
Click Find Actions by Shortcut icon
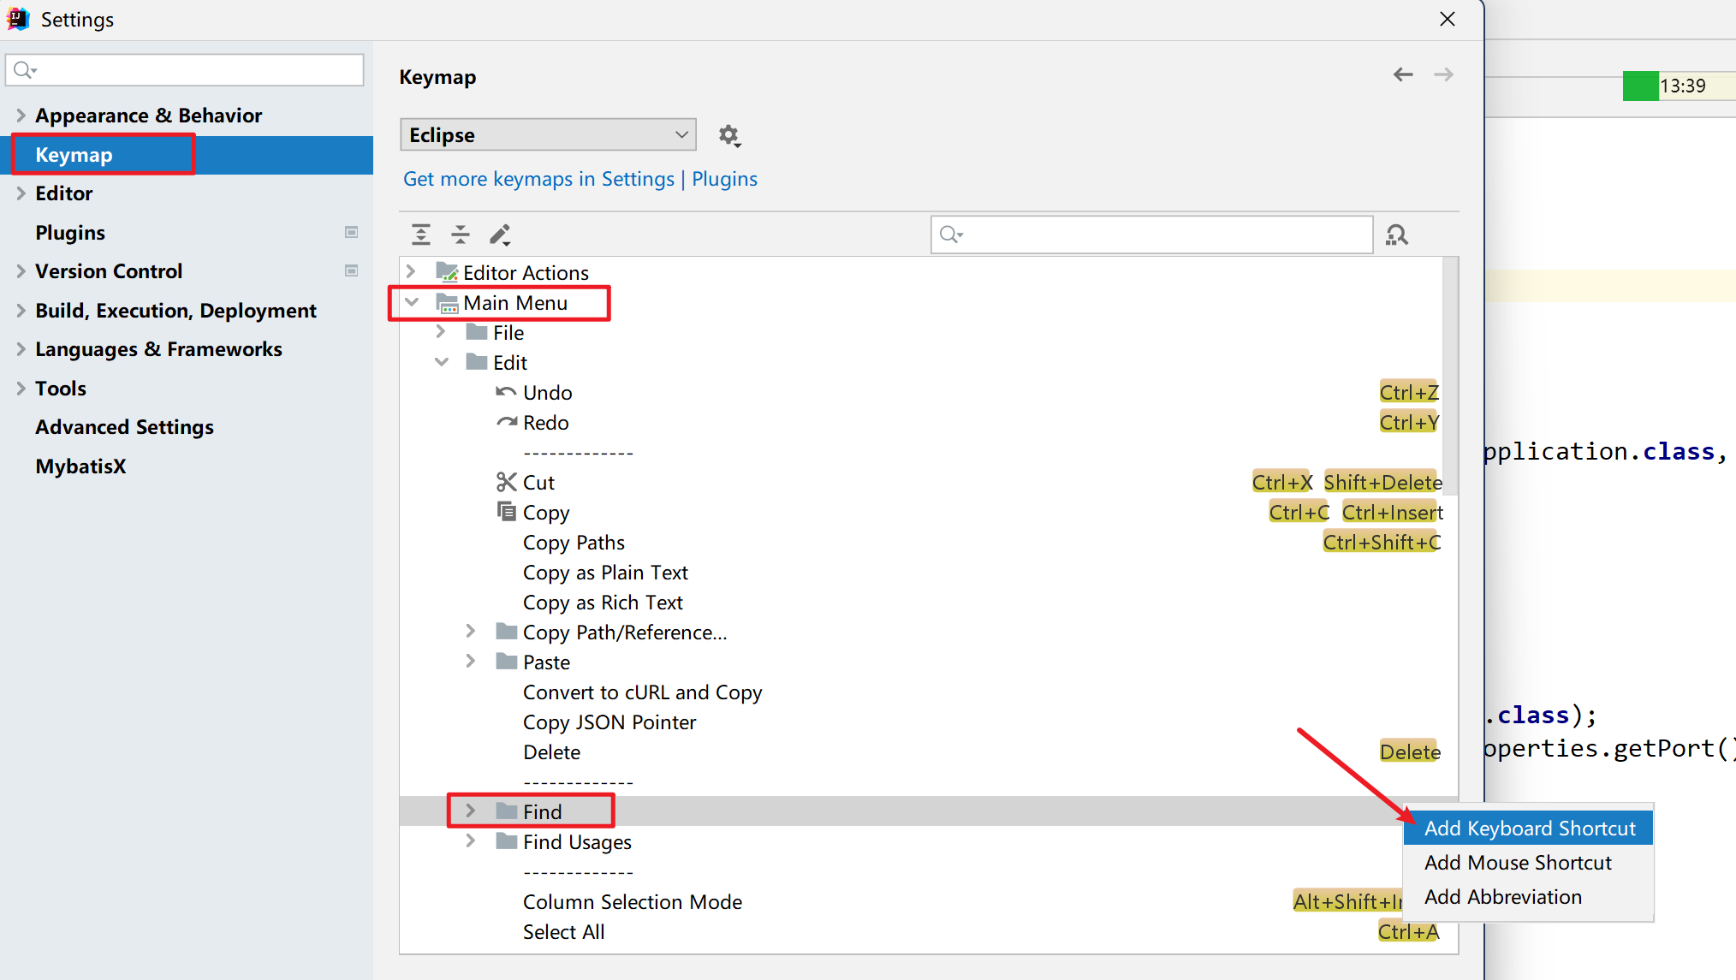(x=1397, y=235)
